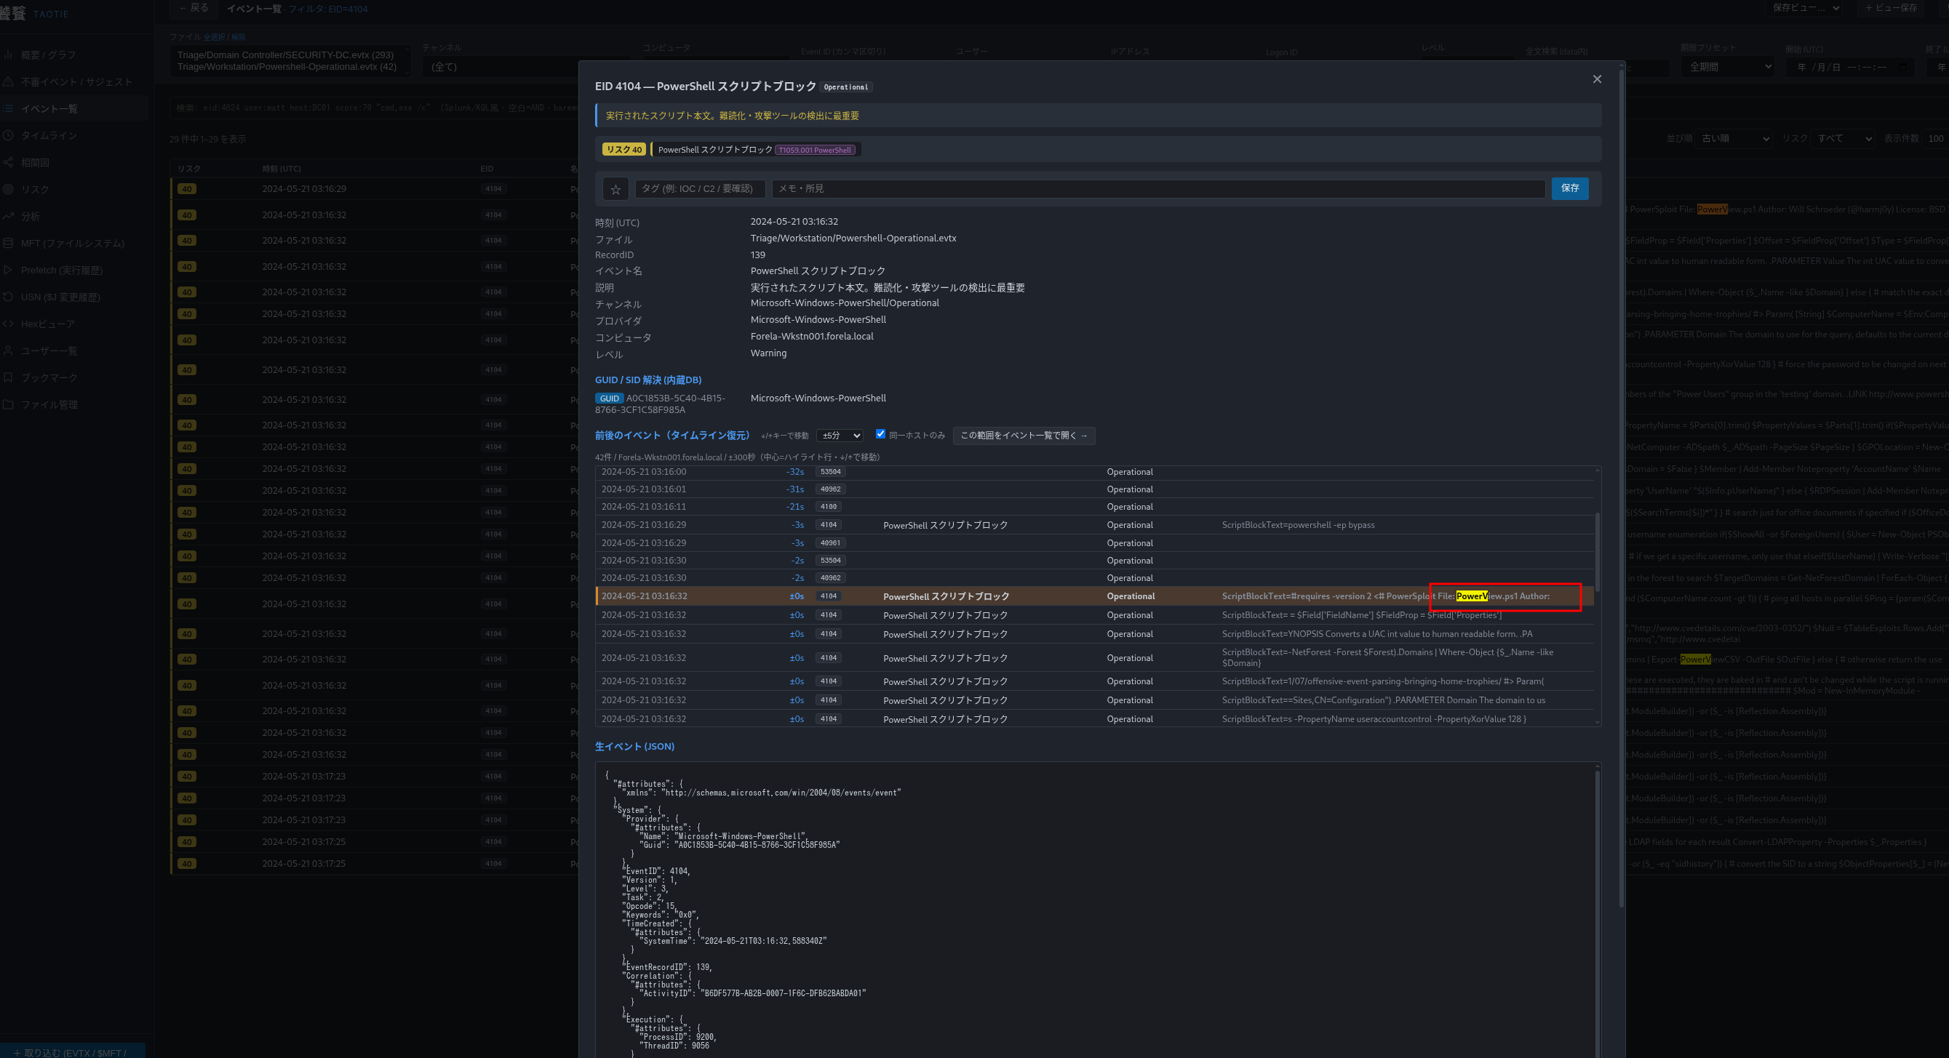Select the 03:16:01 -31s timeline row
Image resolution: width=1949 pixels, height=1058 pixels.
[1095, 489]
